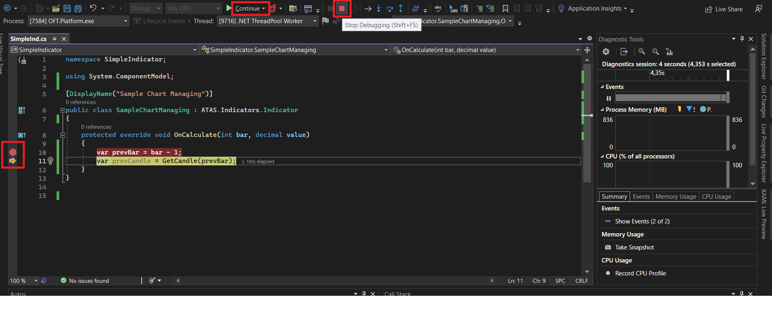Collapse the CPU (% of all processors) graph

coord(602,156)
